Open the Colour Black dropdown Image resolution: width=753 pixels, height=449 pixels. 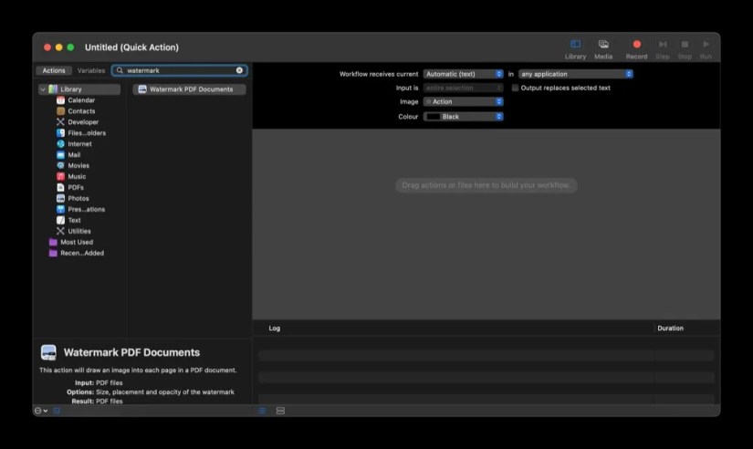(x=464, y=117)
